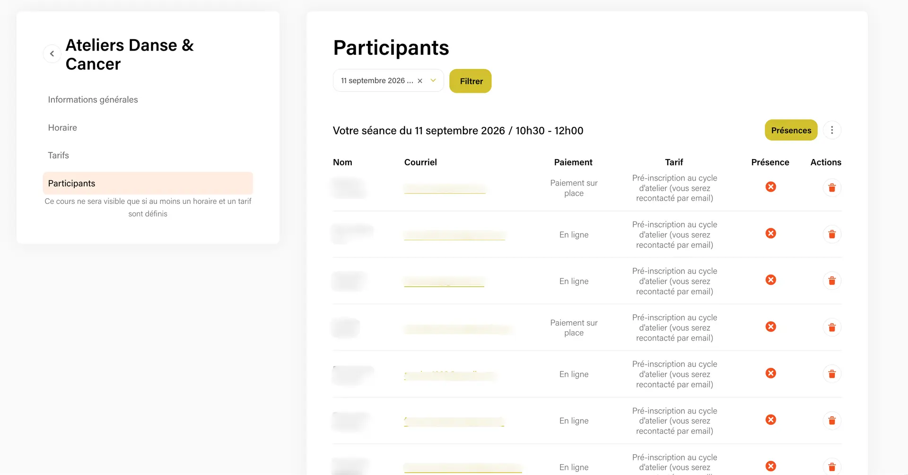Open the three-dot menu next to Présences

click(832, 130)
